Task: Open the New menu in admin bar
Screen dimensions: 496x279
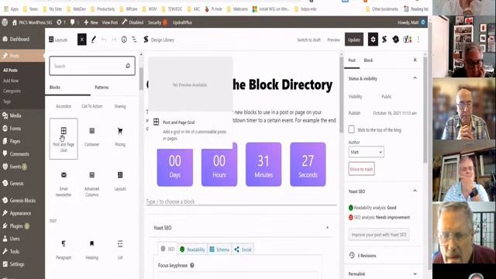Action: (91, 22)
